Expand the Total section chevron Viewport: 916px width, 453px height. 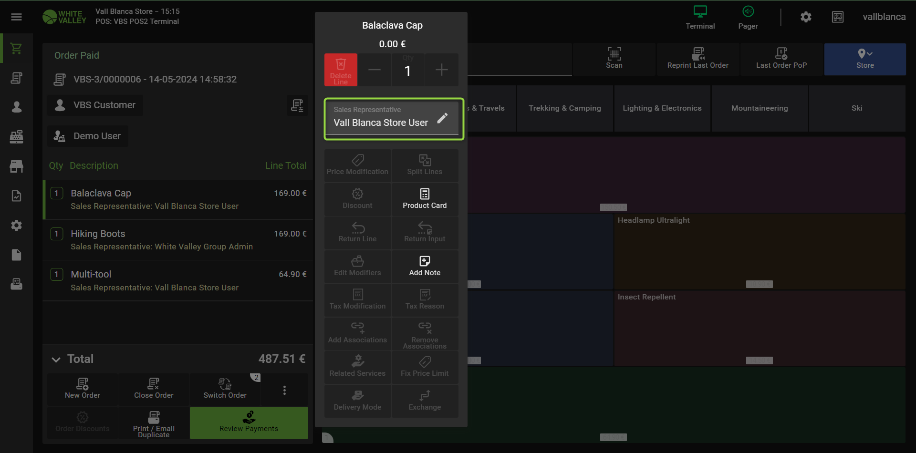(x=56, y=359)
